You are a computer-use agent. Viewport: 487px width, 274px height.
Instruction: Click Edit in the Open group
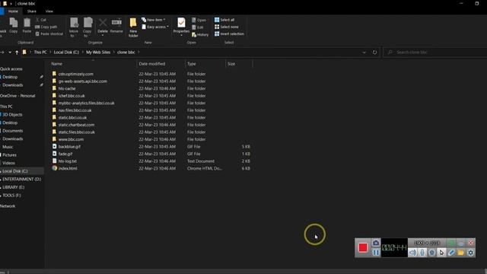pyautogui.click(x=198, y=27)
